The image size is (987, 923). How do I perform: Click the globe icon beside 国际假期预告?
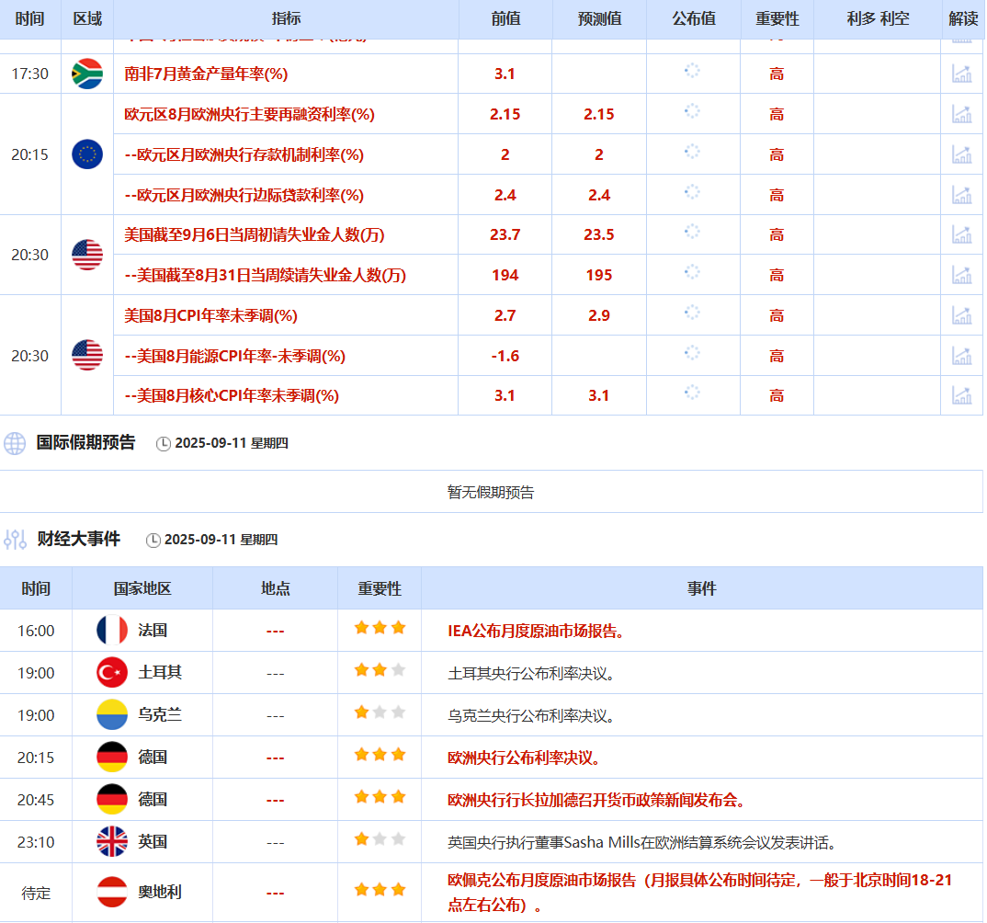pyautogui.click(x=15, y=443)
